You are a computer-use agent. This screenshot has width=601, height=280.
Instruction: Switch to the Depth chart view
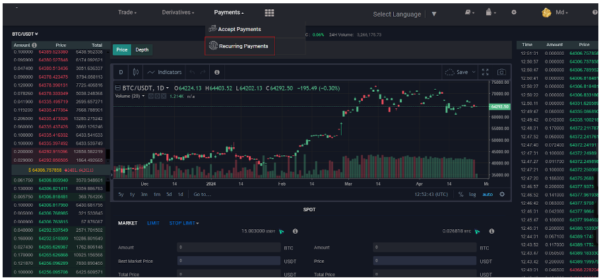click(x=142, y=50)
